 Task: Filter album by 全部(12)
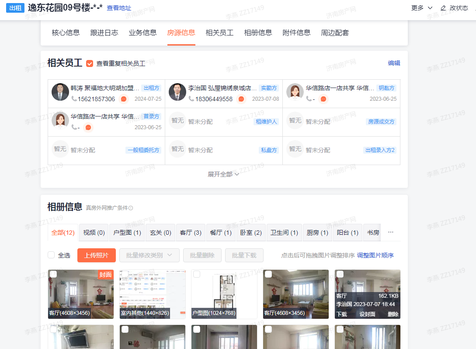(x=63, y=233)
